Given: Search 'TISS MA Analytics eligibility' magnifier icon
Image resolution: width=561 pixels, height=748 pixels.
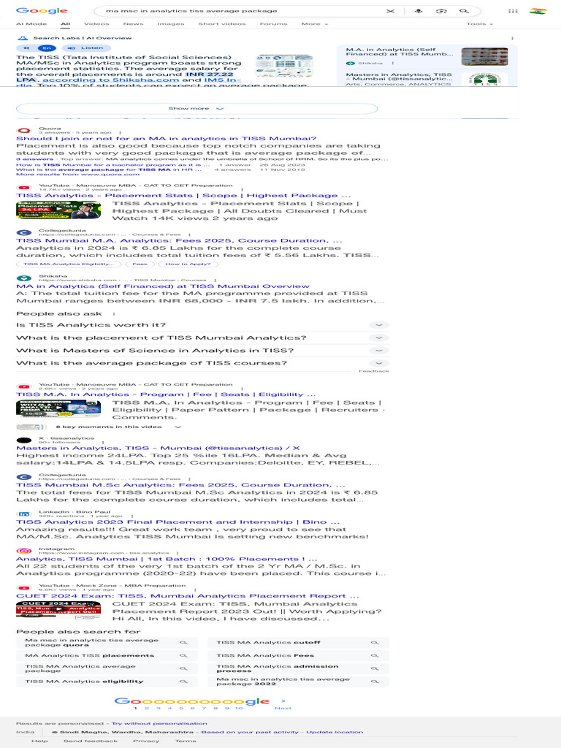Looking at the screenshot, I should [183, 682].
